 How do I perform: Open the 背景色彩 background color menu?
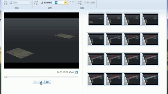coord(36,3)
